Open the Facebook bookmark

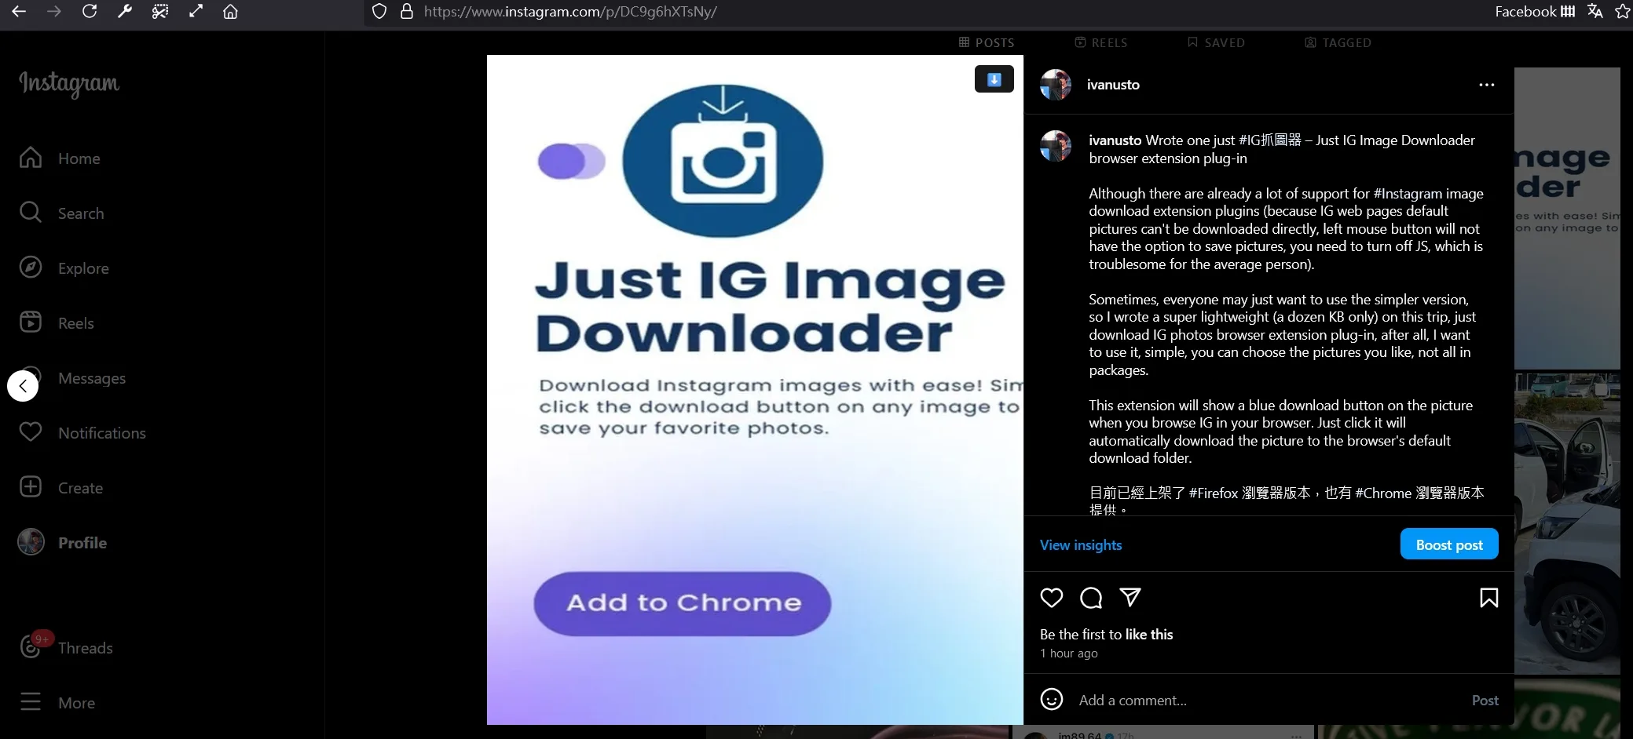[x=1535, y=12]
